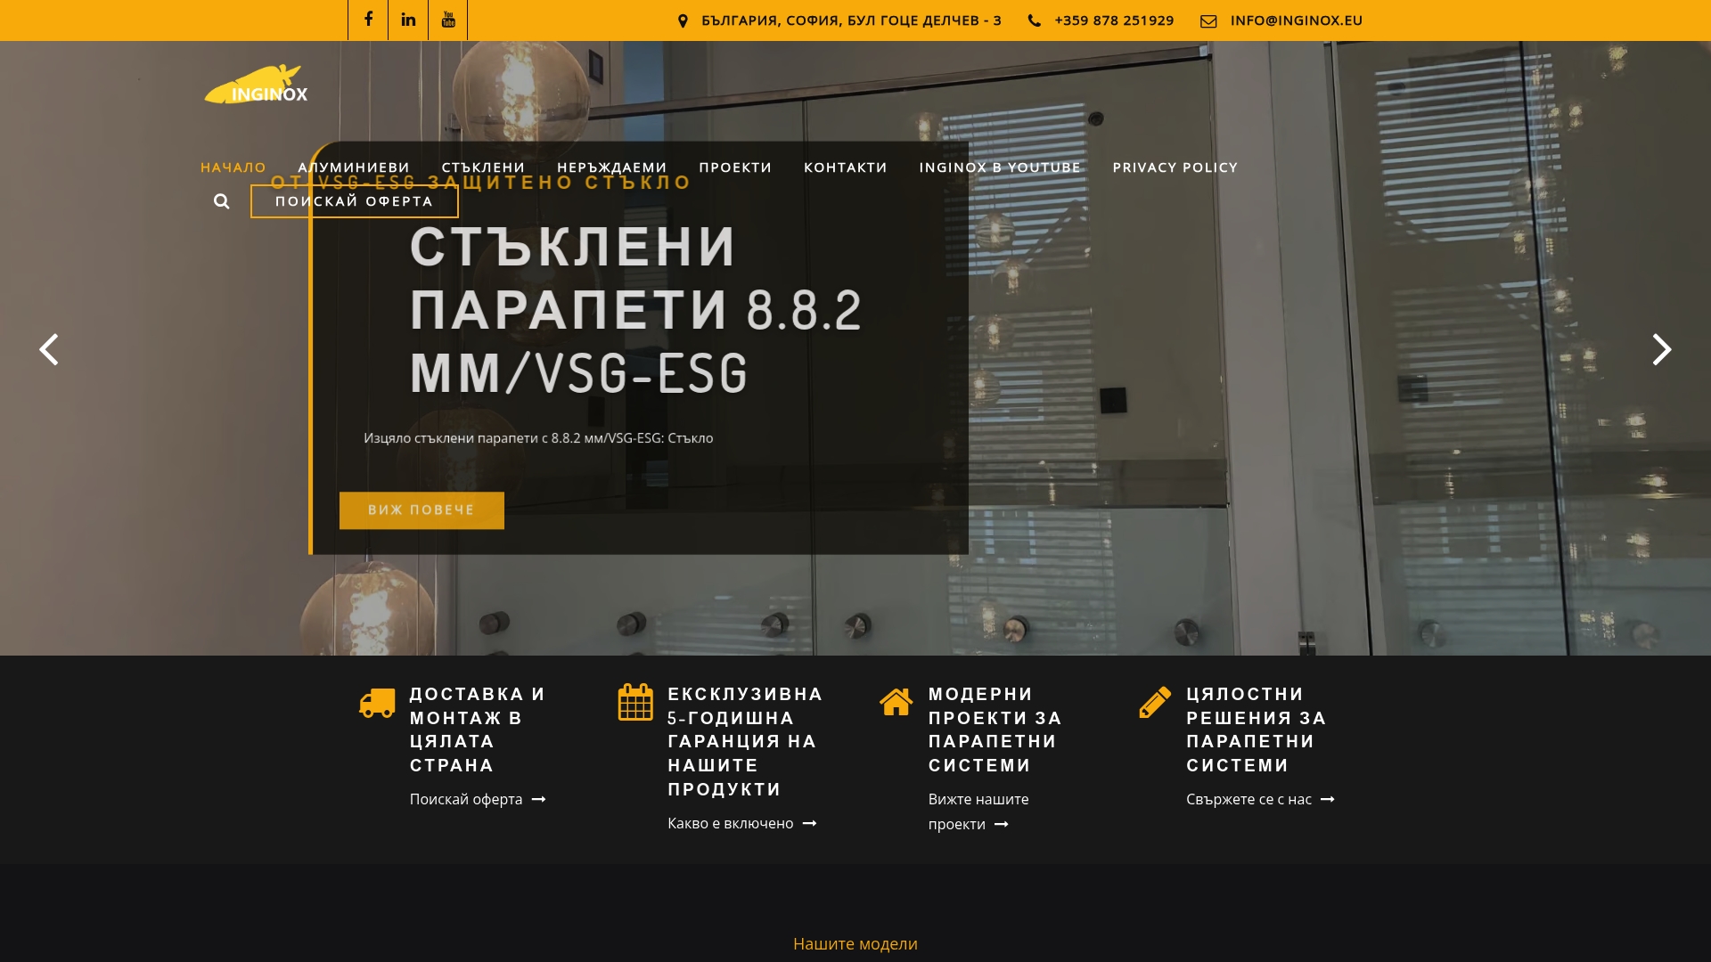Screen dimensions: 1711x962
Task: Click the envelope icon beside INFO@INGINOX.EU
Action: (1208, 20)
